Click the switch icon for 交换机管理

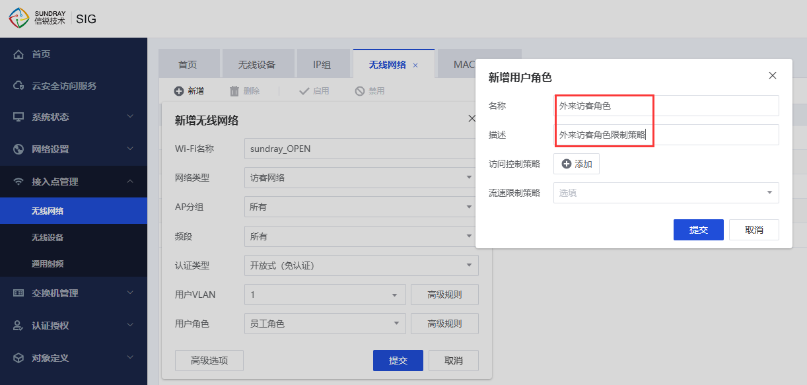(18, 293)
